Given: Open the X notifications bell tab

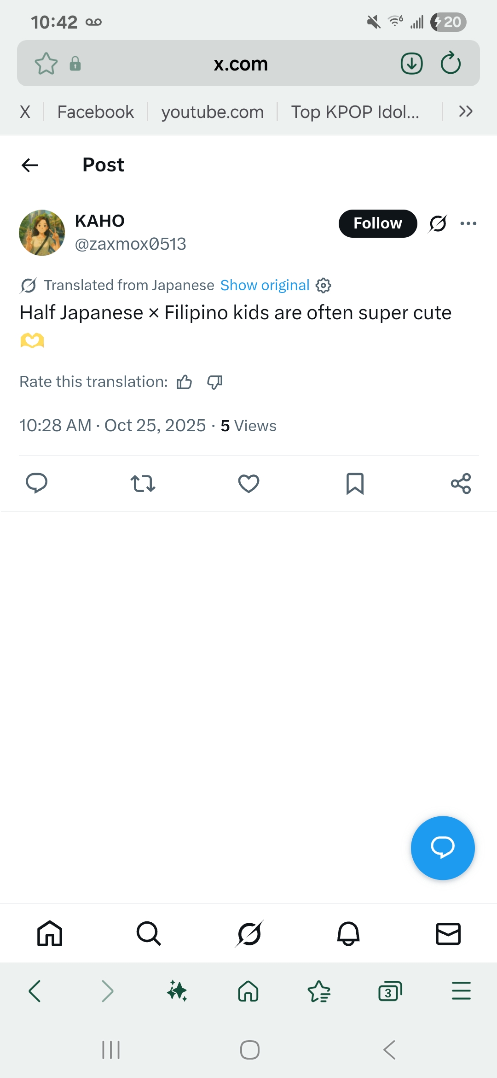Looking at the screenshot, I should click(348, 934).
